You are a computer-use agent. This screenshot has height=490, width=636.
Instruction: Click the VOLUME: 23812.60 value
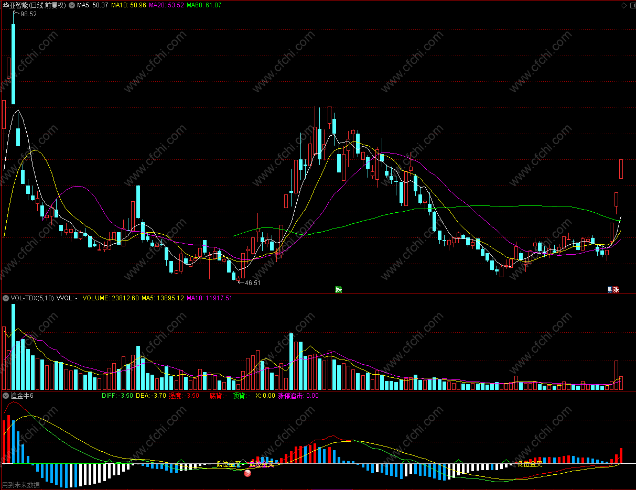click(x=111, y=298)
